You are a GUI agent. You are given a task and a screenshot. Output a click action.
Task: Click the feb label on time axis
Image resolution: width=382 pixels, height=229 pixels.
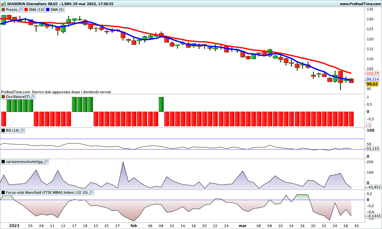(x=134, y=226)
